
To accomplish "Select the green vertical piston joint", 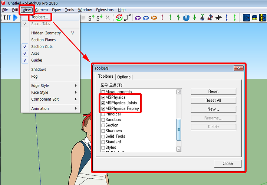I will (170, 17).
